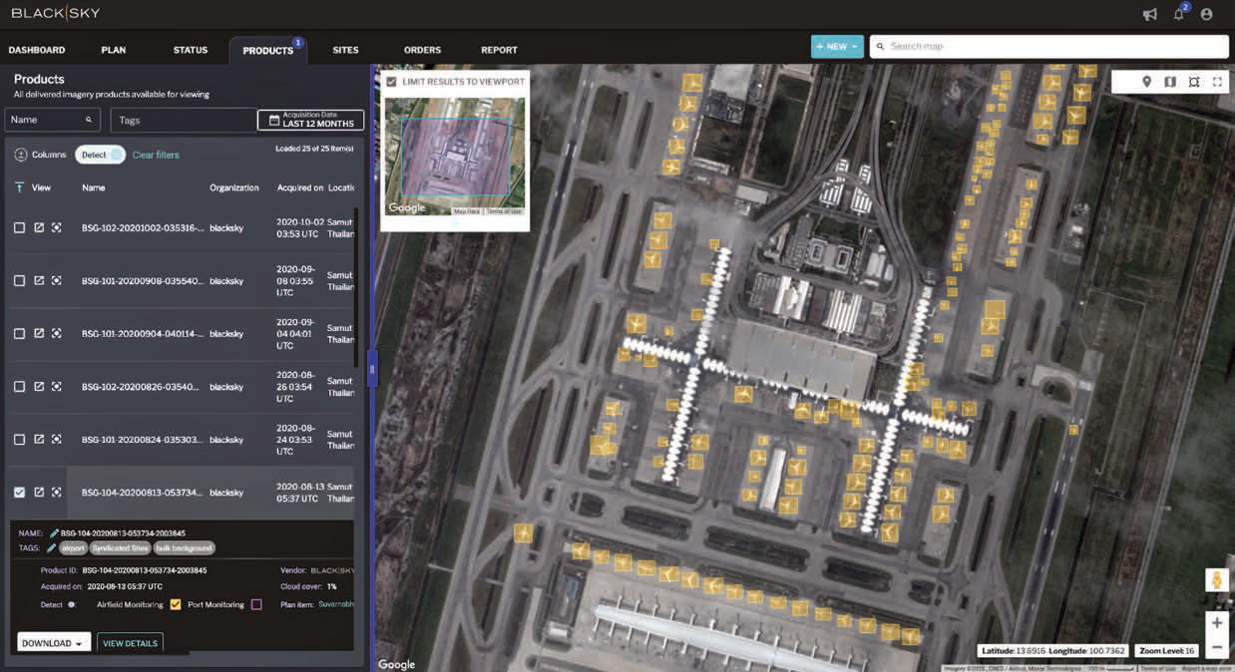The height and width of the screenshot is (672, 1235).
Task: Uncheck the BSG-104-20200813 row checkbox
Action: (x=19, y=493)
